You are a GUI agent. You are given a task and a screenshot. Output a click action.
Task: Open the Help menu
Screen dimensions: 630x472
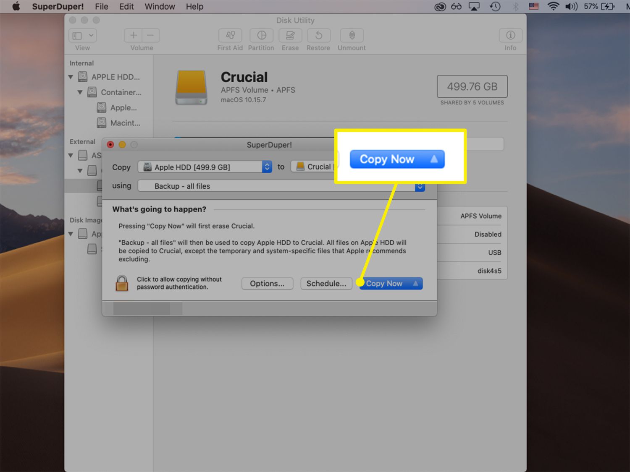click(194, 6)
